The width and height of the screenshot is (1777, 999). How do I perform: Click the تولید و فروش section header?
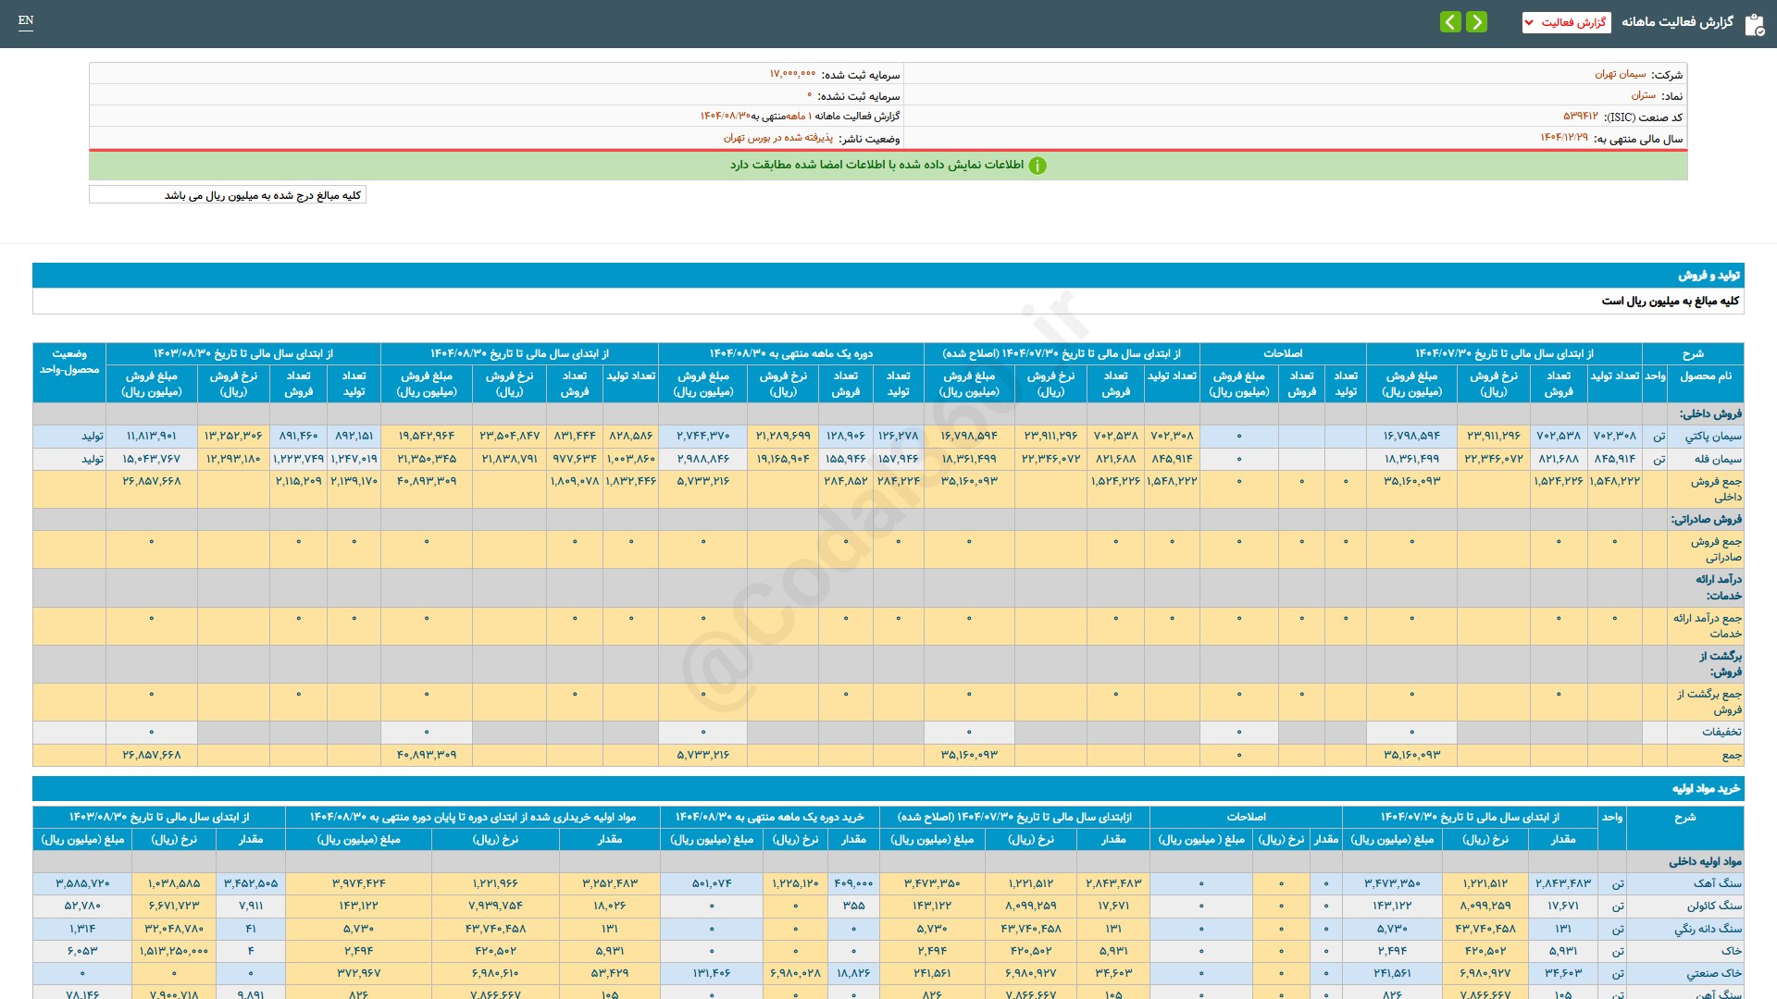pos(1709,276)
